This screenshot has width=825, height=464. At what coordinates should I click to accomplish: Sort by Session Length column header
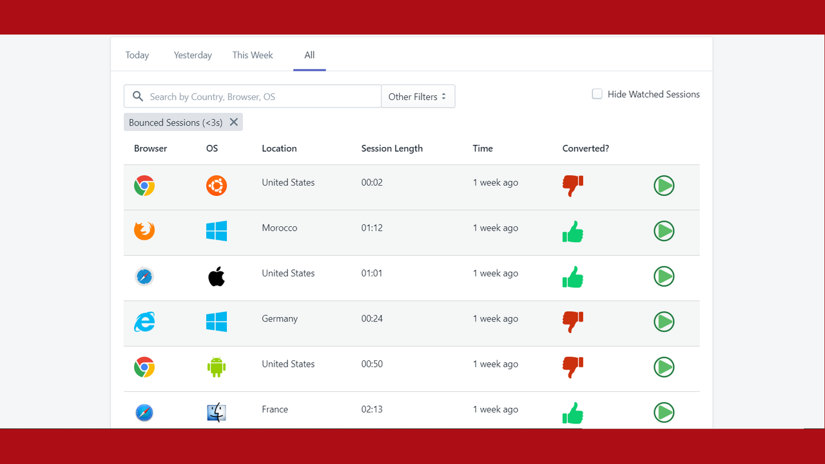pos(392,148)
